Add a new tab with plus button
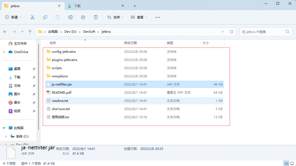 (135, 6)
